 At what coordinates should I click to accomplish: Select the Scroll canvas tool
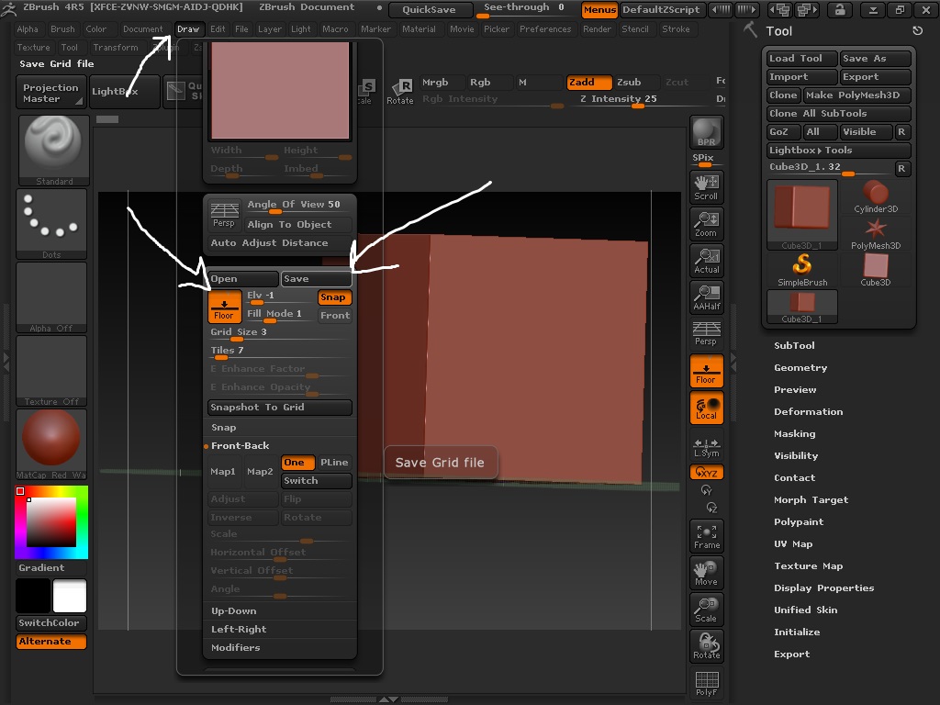pos(706,187)
